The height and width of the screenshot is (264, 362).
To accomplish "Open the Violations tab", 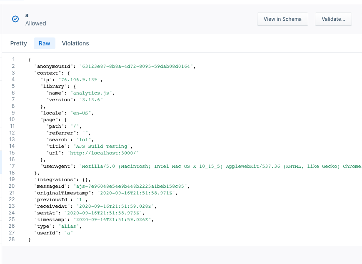I will [x=75, y=43].
